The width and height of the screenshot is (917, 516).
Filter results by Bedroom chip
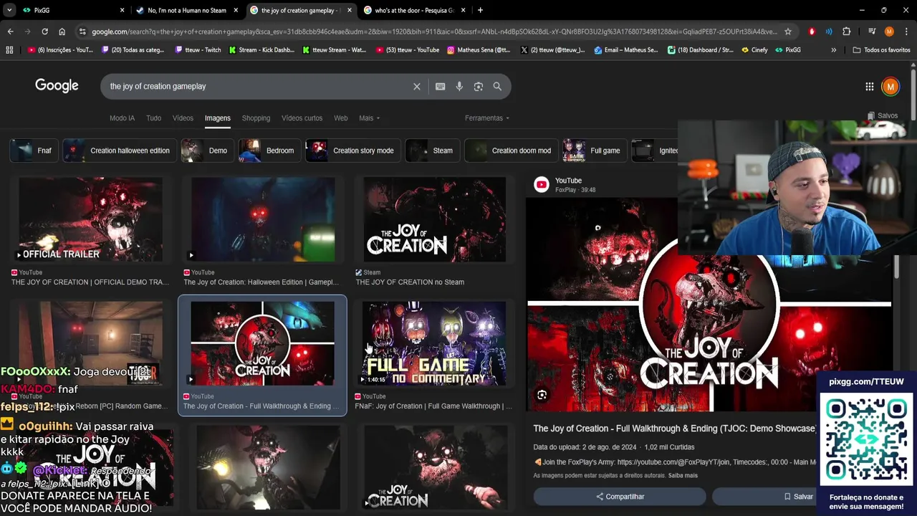(x=269, y=150)
